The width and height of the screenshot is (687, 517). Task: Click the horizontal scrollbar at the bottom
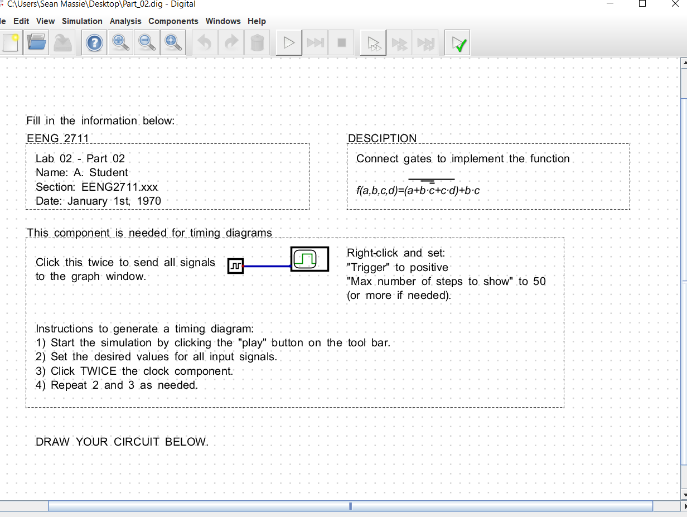click(x=350, y=506)
